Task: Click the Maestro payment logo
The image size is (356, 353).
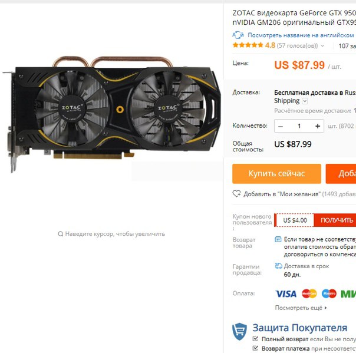Action: [x=329, y=293]
